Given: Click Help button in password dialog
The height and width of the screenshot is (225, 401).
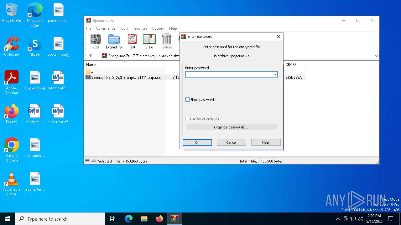Looking at the screenshot, I should pos(266,142).
